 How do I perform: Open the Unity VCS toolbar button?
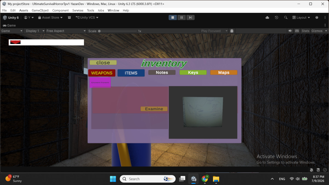click(87, 18)
